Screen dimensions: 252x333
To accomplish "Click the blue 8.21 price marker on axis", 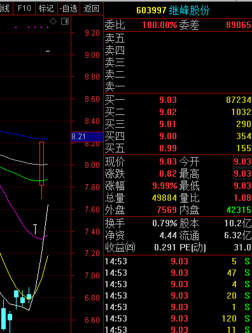I will click(x=87, y=137).
